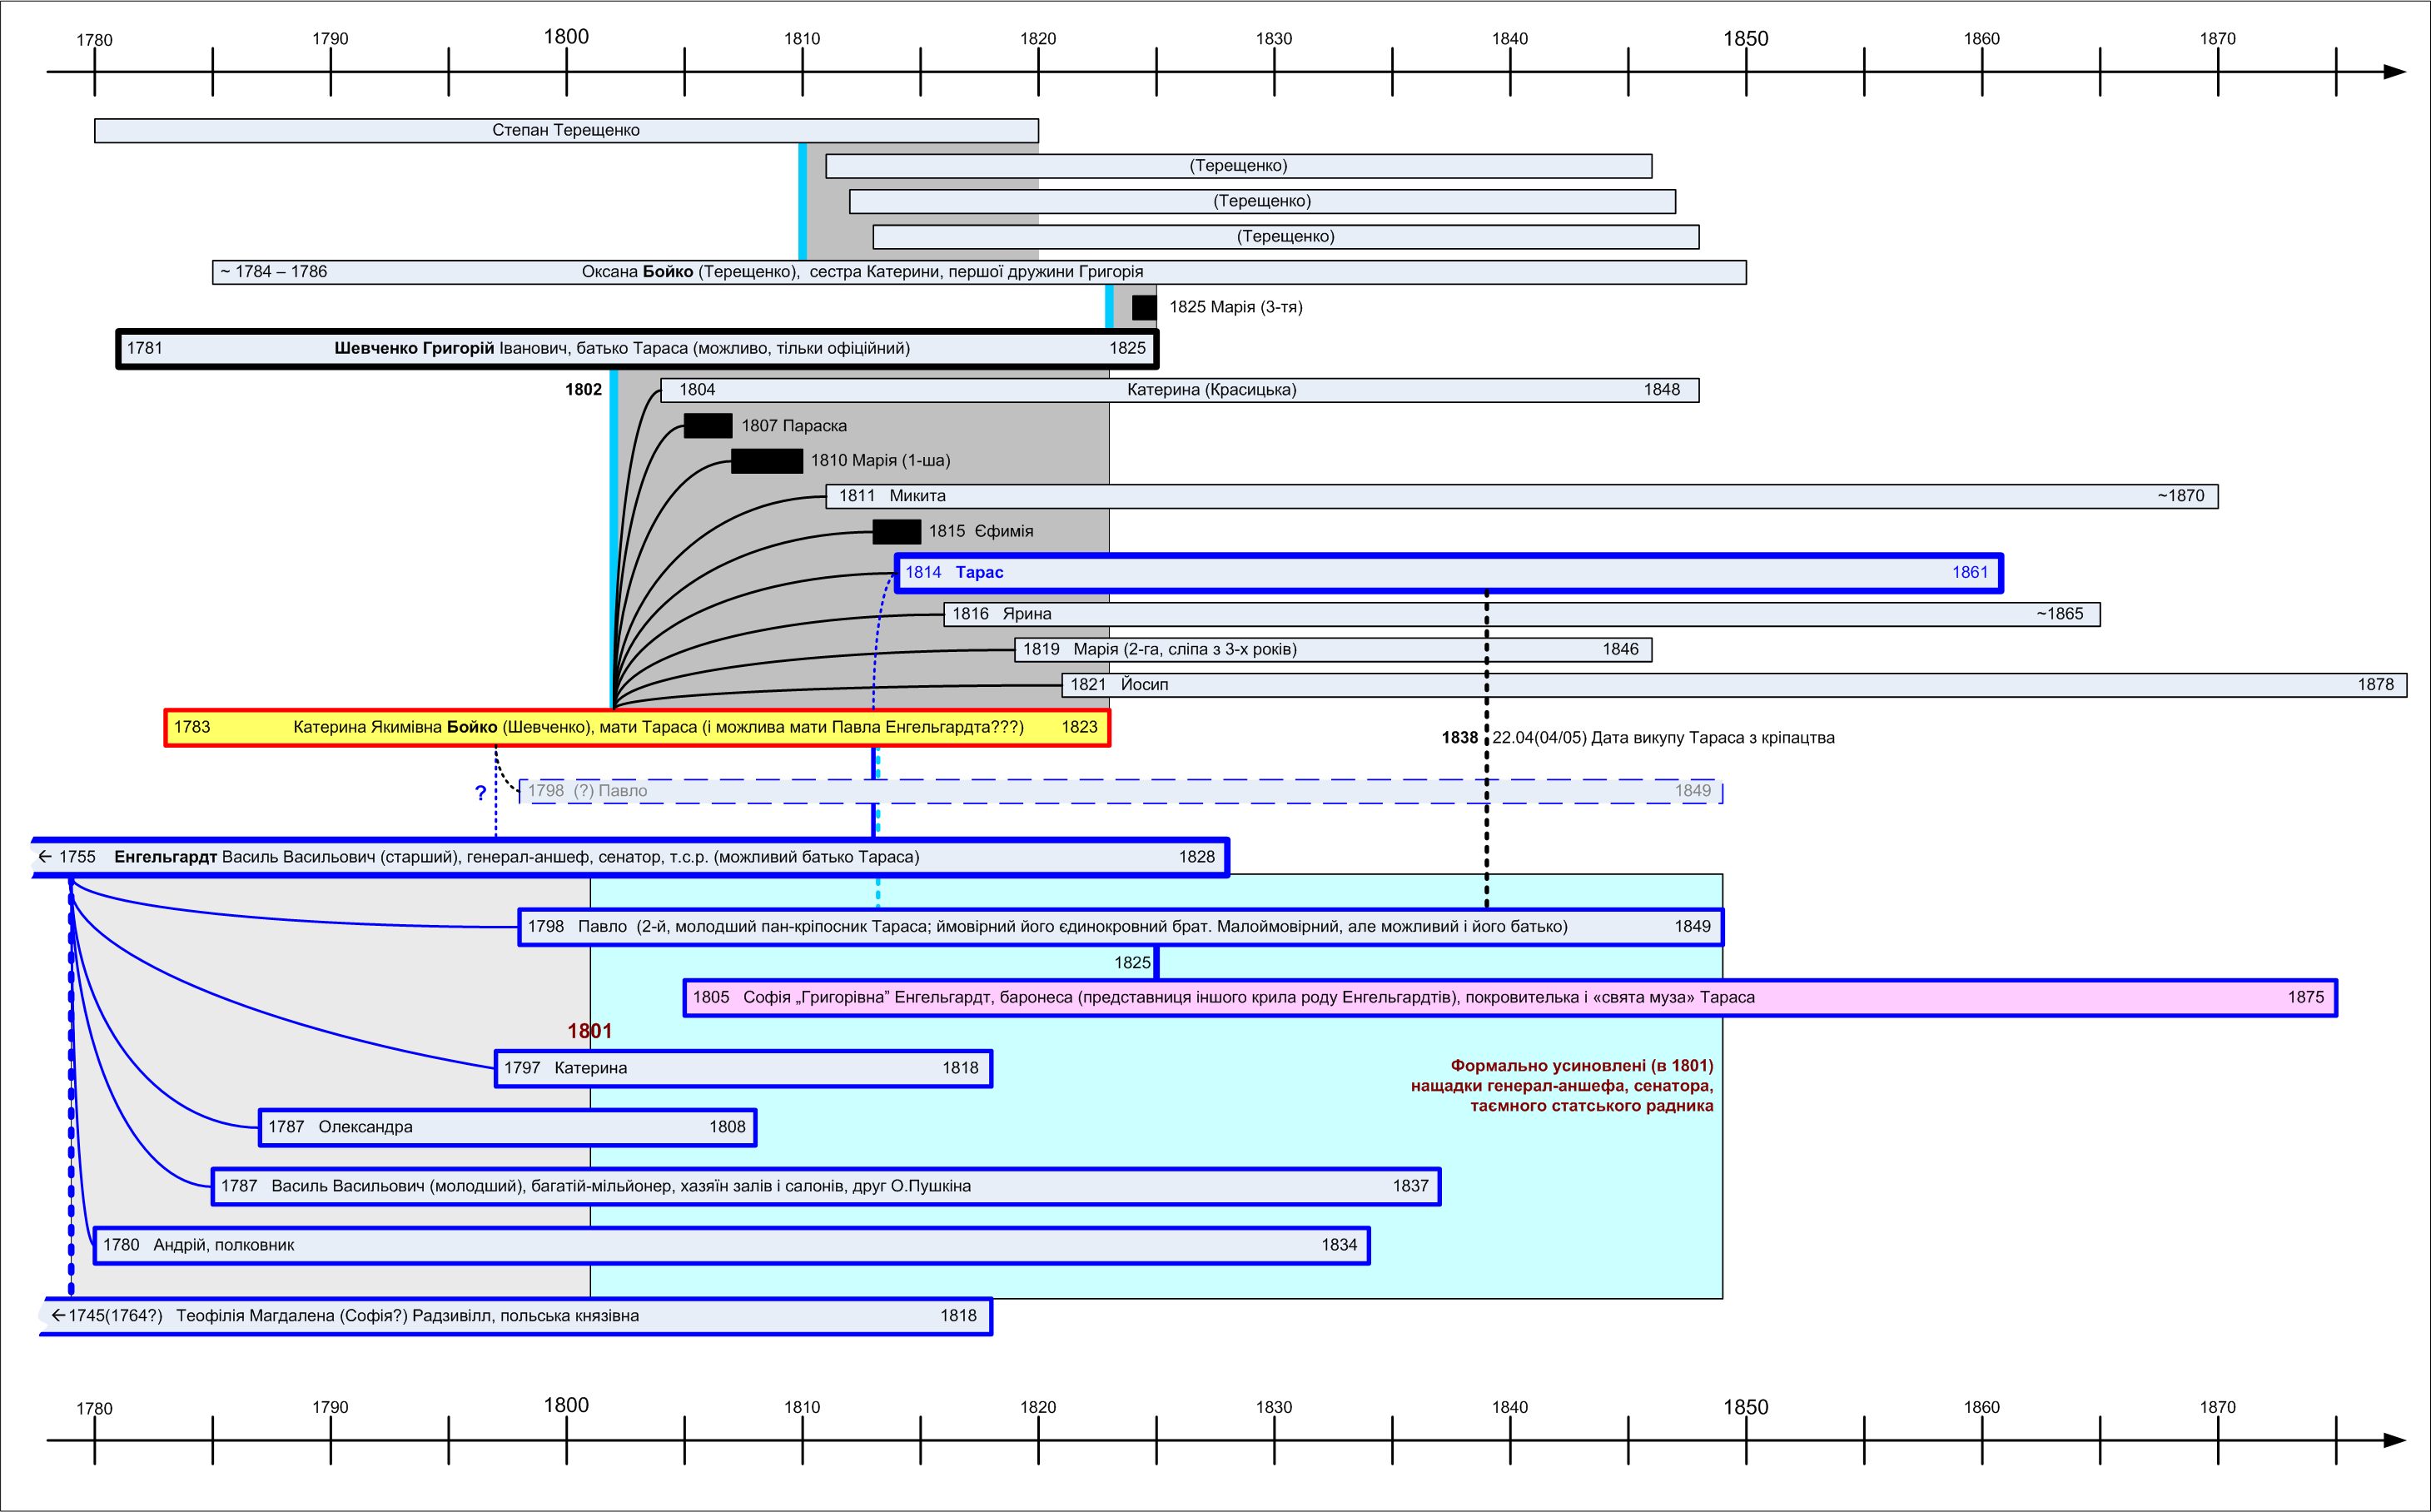The image size is (2431, 1512).
Task: Select the black 1807 Параска block
Action: point(708,426)
